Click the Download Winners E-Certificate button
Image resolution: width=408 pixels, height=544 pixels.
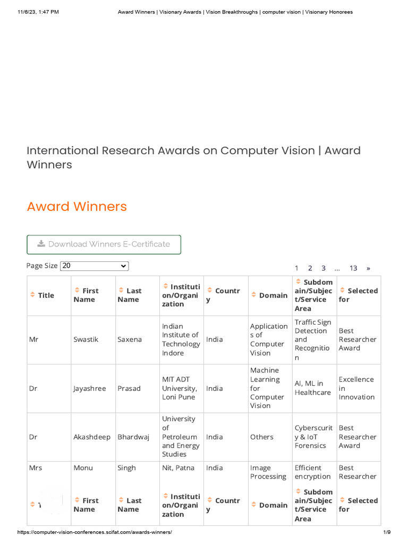click(x=104, y=244)
